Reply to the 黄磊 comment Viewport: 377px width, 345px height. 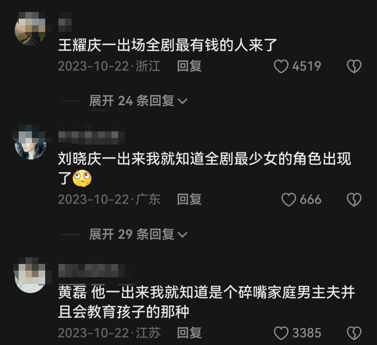point(189,333)
